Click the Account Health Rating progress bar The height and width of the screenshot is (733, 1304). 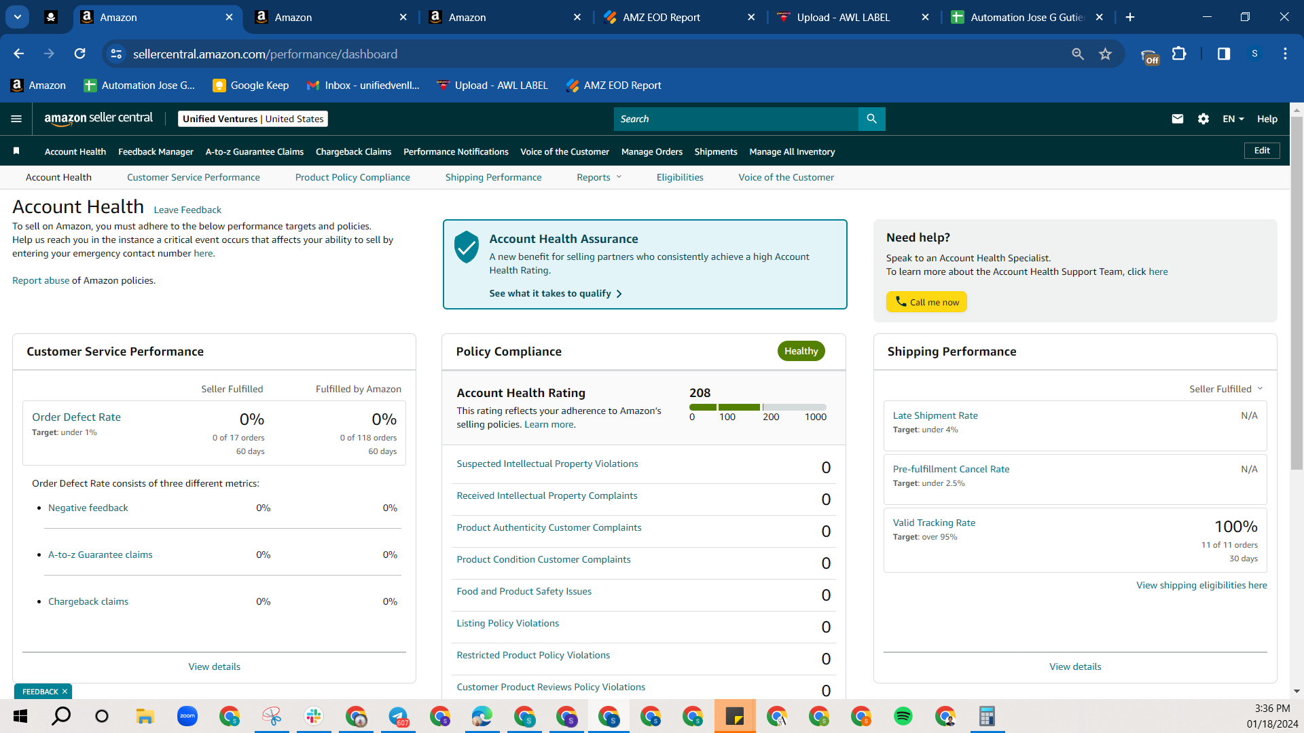758,407
